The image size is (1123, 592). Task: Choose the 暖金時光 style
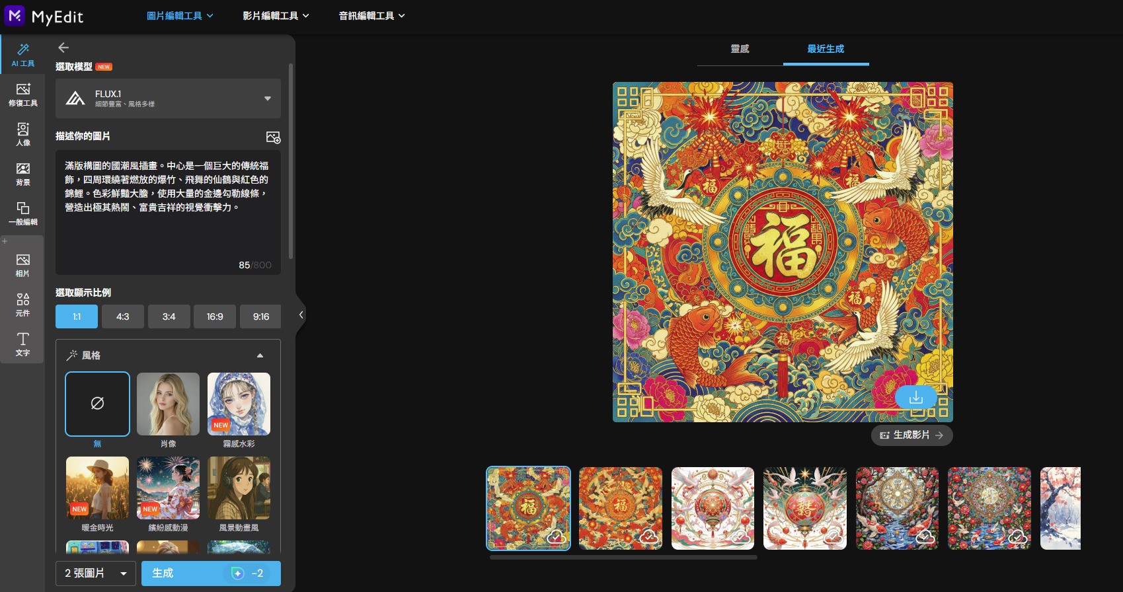pyautogui.click(x=97, y=488)
